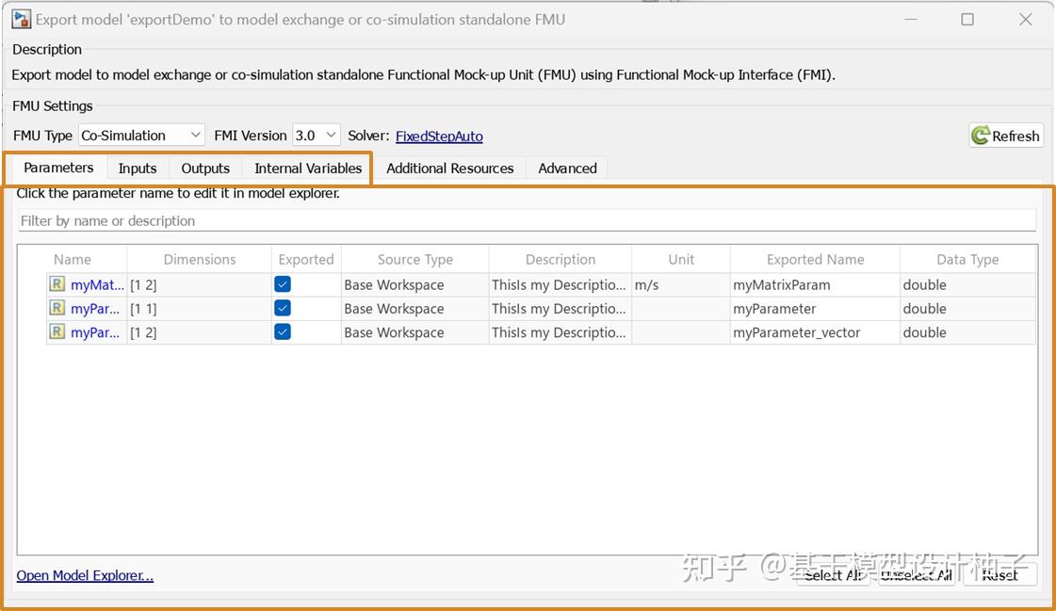
Task: Switch to the Outputs tab
Action: click(x=204, y=168)
